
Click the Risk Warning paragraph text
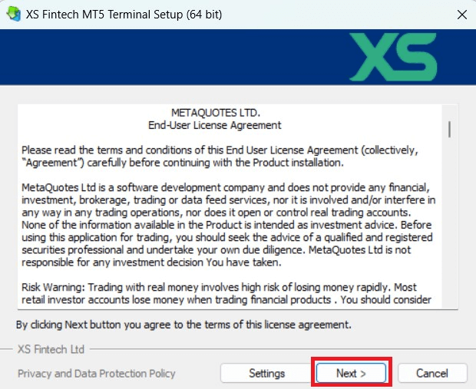tap(226, 293)
